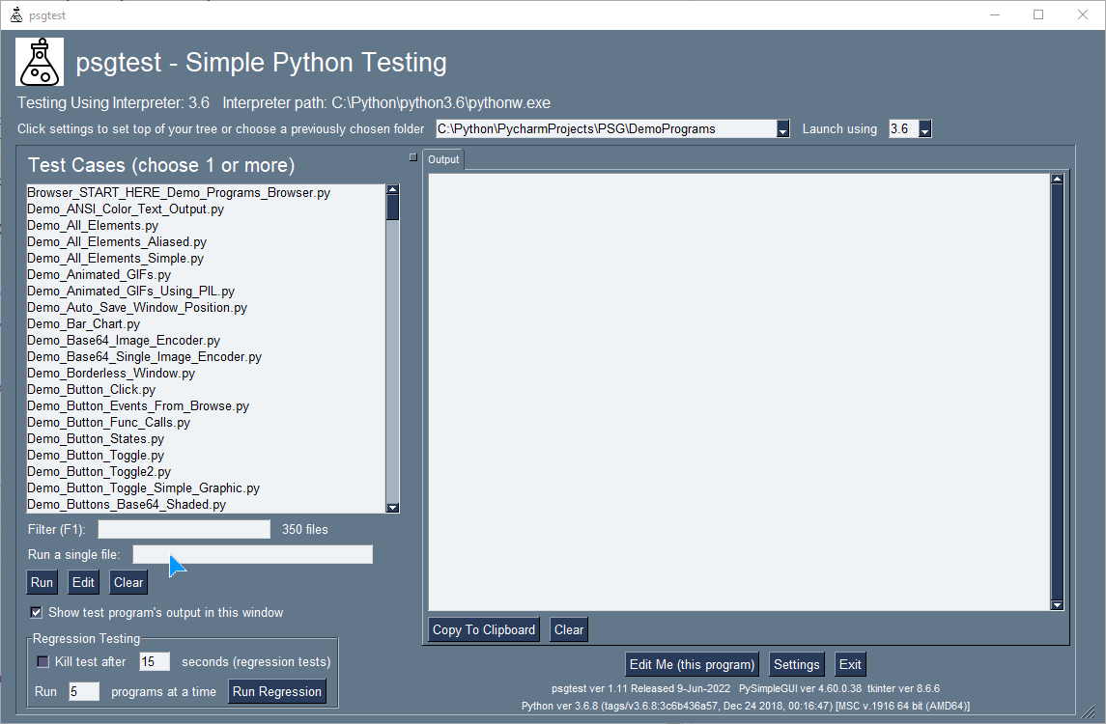
Task: Click the test list scroll up arrow
Action: point(393,189)
